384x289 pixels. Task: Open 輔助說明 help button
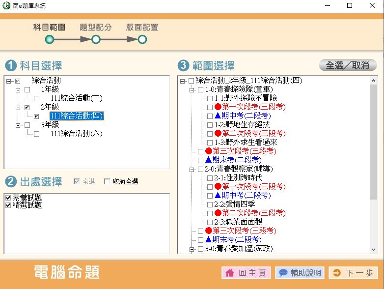pyautogui.click(x=300, y=273)
